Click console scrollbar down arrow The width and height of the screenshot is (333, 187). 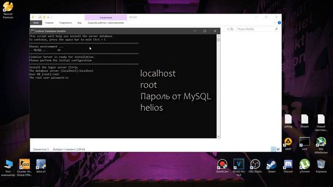tap(219, 136)
